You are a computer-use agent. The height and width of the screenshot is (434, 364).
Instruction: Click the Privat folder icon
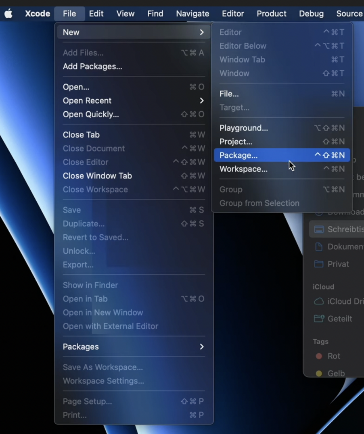tap(319, 264)
